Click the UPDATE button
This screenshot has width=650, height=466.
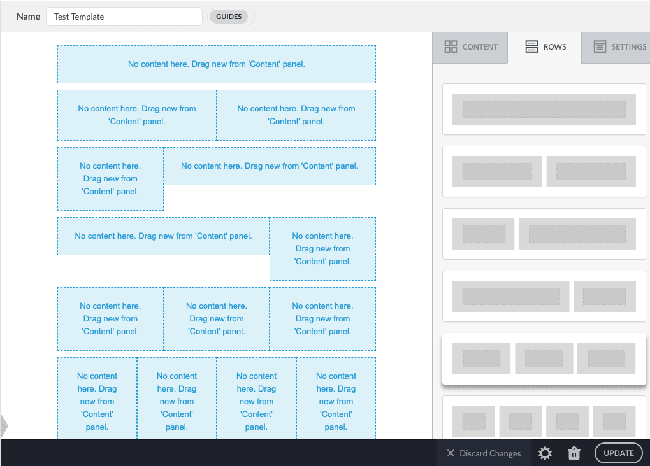tap(617, 453)
